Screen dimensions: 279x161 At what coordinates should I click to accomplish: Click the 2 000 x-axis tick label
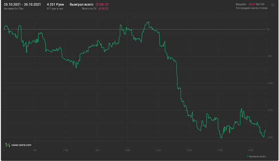pyautogui.click(x=127, y=150)
